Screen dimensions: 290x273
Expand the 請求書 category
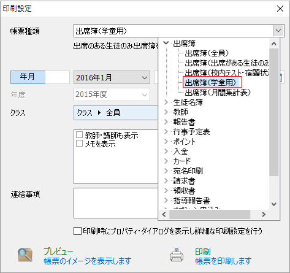coord(166,180)
